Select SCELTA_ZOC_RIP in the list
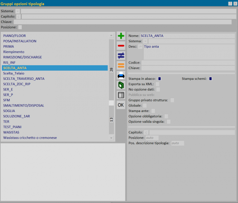The height and width of the screenshot is (203, 238). pyautogui.click(x=55, y=84)
